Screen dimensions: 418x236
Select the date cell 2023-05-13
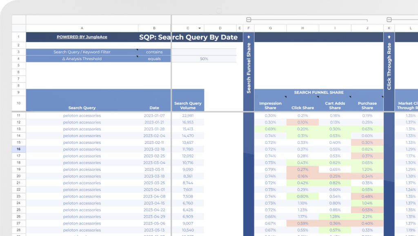tap(154, 230)
